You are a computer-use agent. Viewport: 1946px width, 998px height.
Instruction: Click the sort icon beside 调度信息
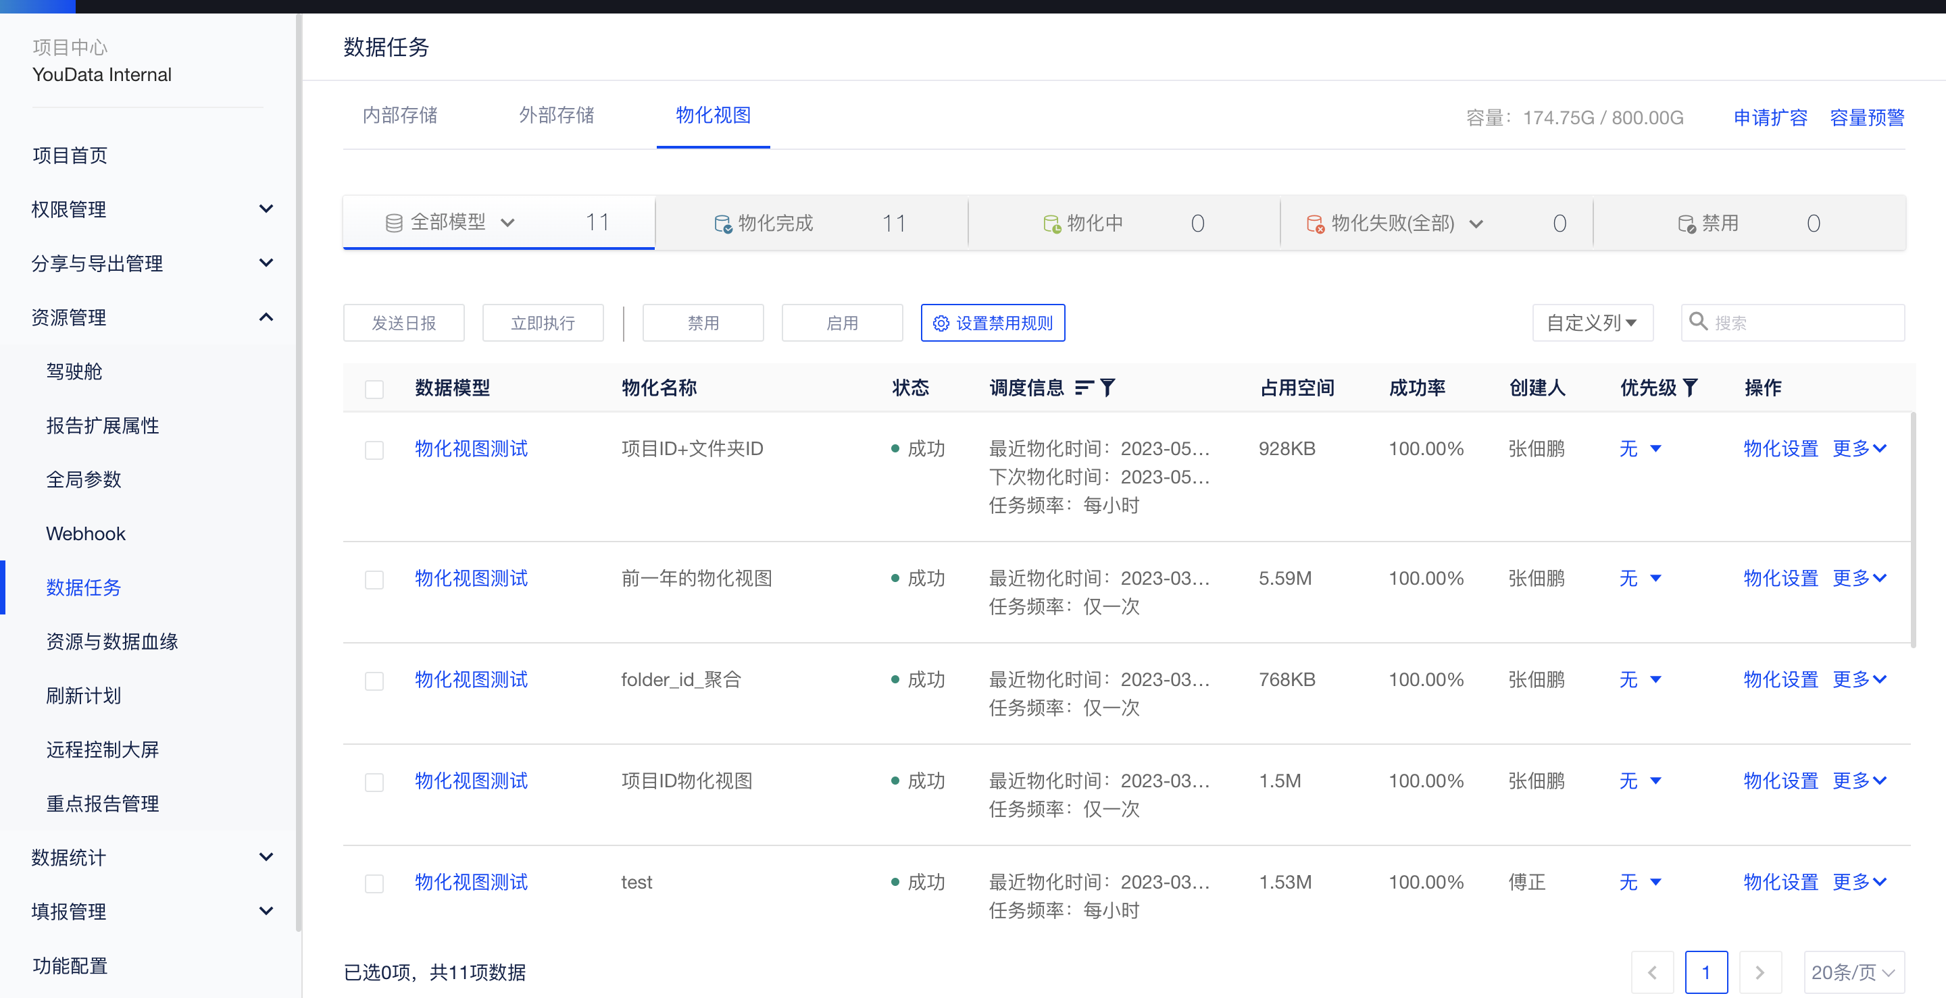pyautogui.click(x=1083, y=388)
